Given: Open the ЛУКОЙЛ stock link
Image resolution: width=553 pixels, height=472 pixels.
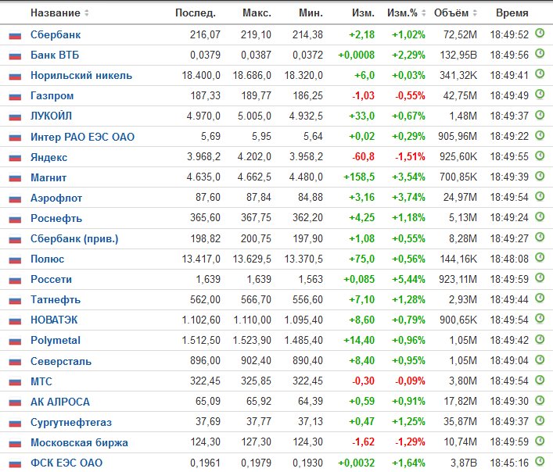Looking at the screenshot, I should click(x=51, y=116).
